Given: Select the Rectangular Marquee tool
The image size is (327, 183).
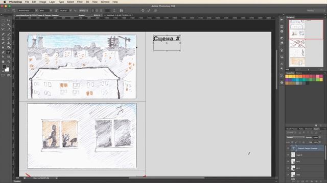Looking at the screenshot, I should click(3, 20).
